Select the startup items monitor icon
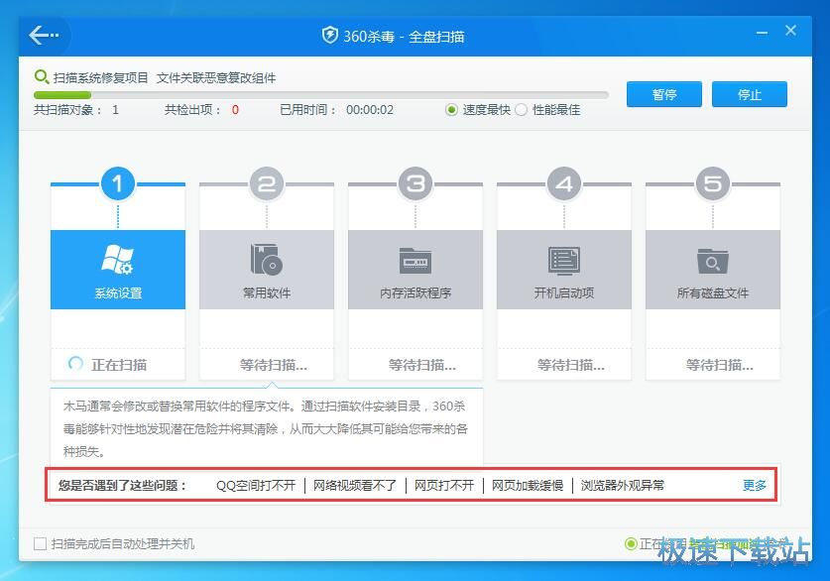The image size is (830, 581). [x=563, y=261]
